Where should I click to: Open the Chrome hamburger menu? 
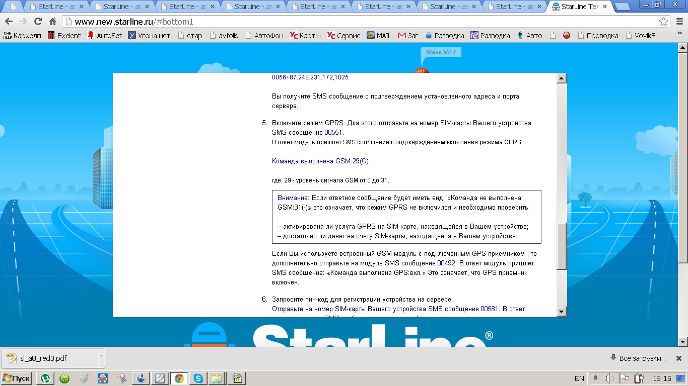tap(679, 22)
